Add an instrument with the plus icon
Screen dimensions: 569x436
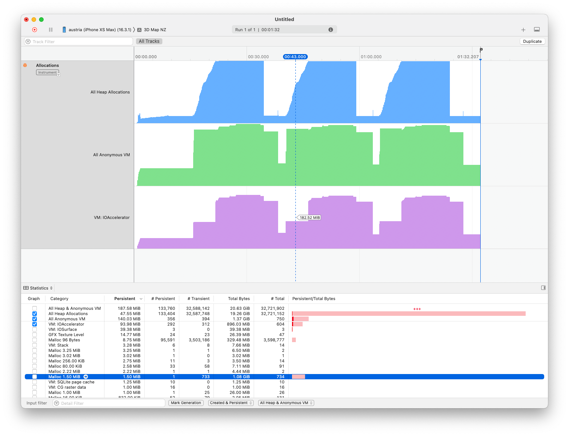523,30
